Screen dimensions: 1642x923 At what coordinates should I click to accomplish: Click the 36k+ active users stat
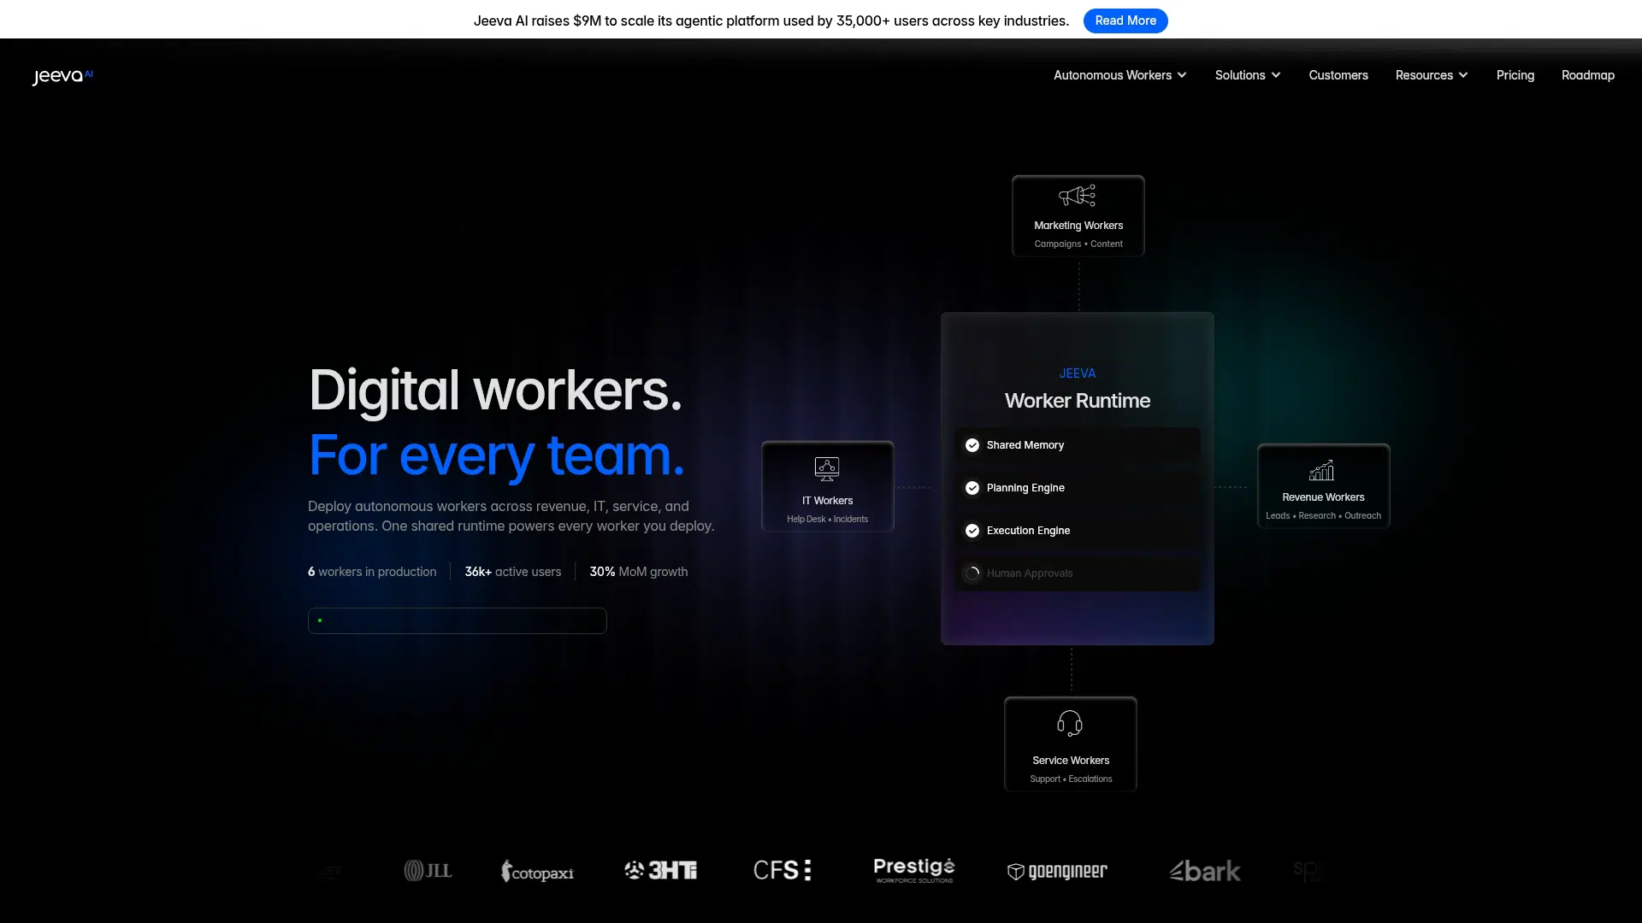(x=513, y=572)
